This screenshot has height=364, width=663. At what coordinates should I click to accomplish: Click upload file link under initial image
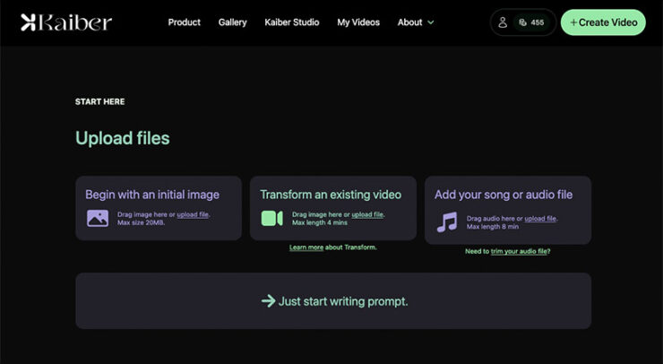[193, 214]
